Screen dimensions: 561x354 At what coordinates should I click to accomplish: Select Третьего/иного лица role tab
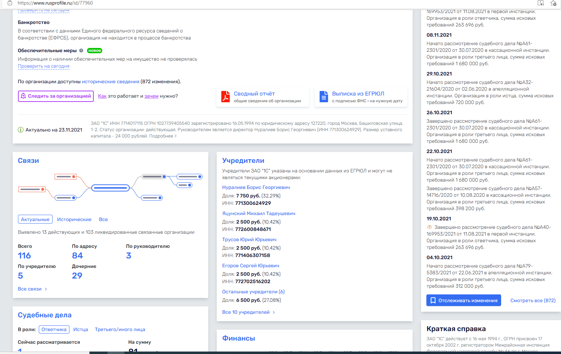tap(120, 329)
